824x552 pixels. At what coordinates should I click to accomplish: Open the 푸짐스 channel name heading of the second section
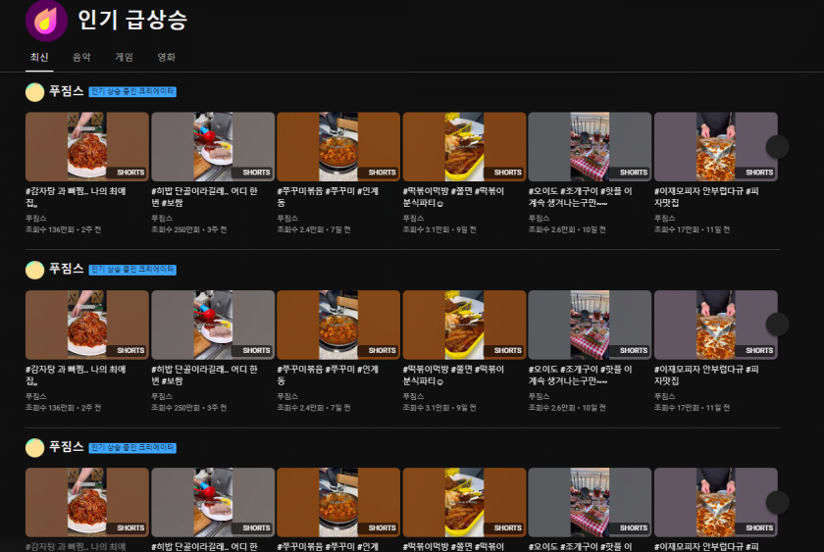click(67, 269)
